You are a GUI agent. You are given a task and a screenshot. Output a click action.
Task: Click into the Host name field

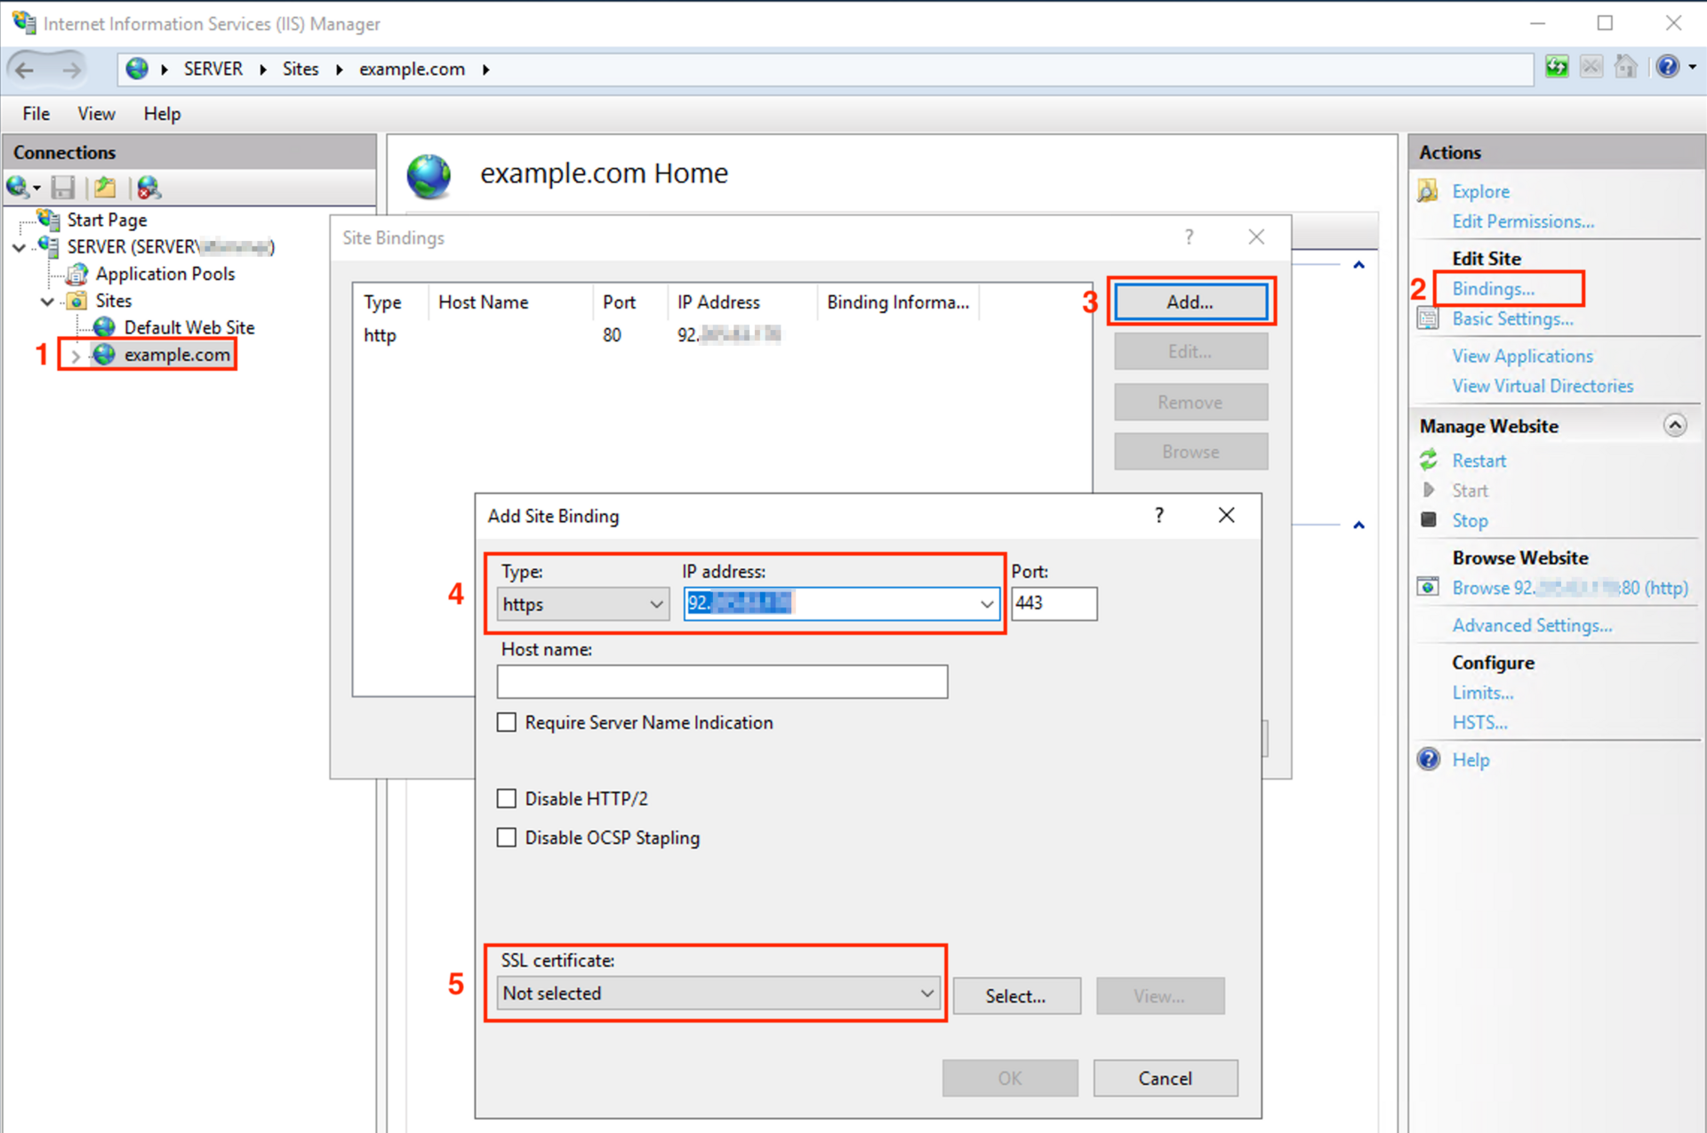tap(722, 681)
